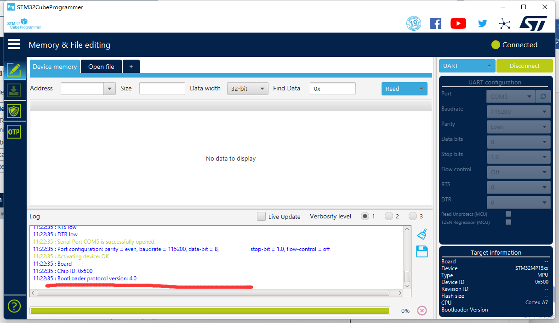Screen dimensions: 559x323
Task: Select the Memory & File editing pencil icon
Action: [x=14, y=70]
